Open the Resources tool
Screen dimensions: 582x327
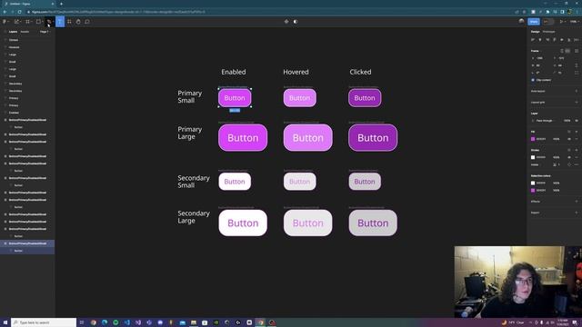pyautogui.click(x=69, y=22)
